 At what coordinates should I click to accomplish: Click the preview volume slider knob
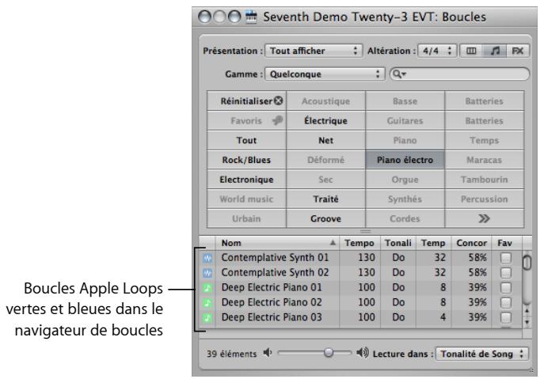[328, 353]
